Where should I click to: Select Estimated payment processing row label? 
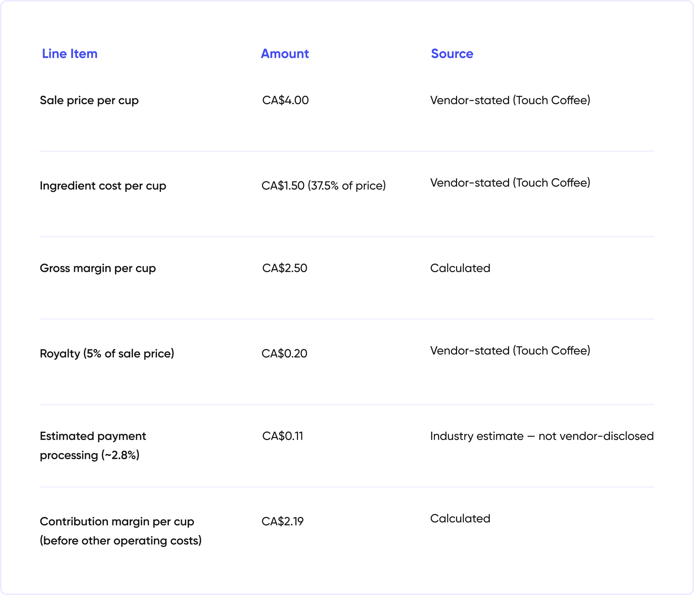pyautogui.click(x=93, y=446)
